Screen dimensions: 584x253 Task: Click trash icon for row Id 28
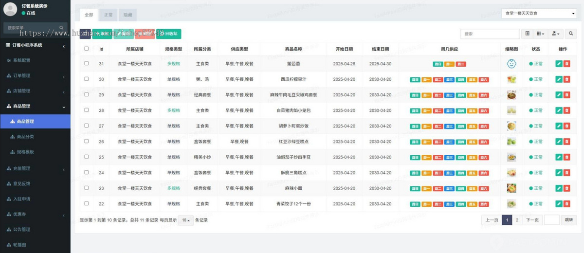pyautogui.click(x=566, y=110)
